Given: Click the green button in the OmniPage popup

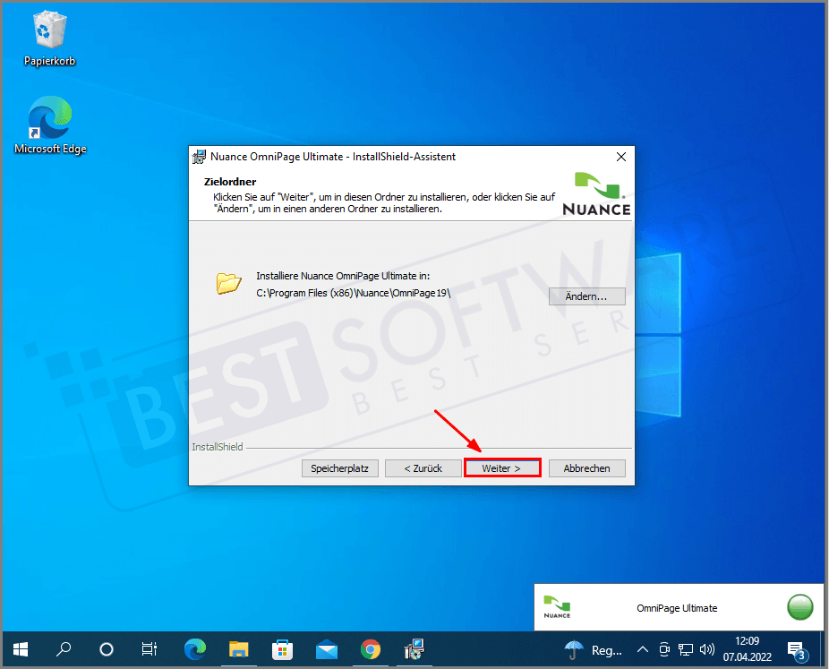Looking at the screenshot, I should tap(799, 607).
